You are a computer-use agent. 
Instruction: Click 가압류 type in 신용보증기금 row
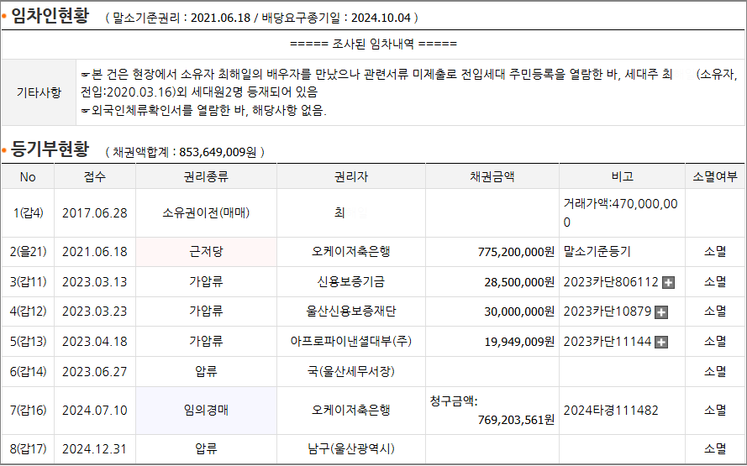206,281
